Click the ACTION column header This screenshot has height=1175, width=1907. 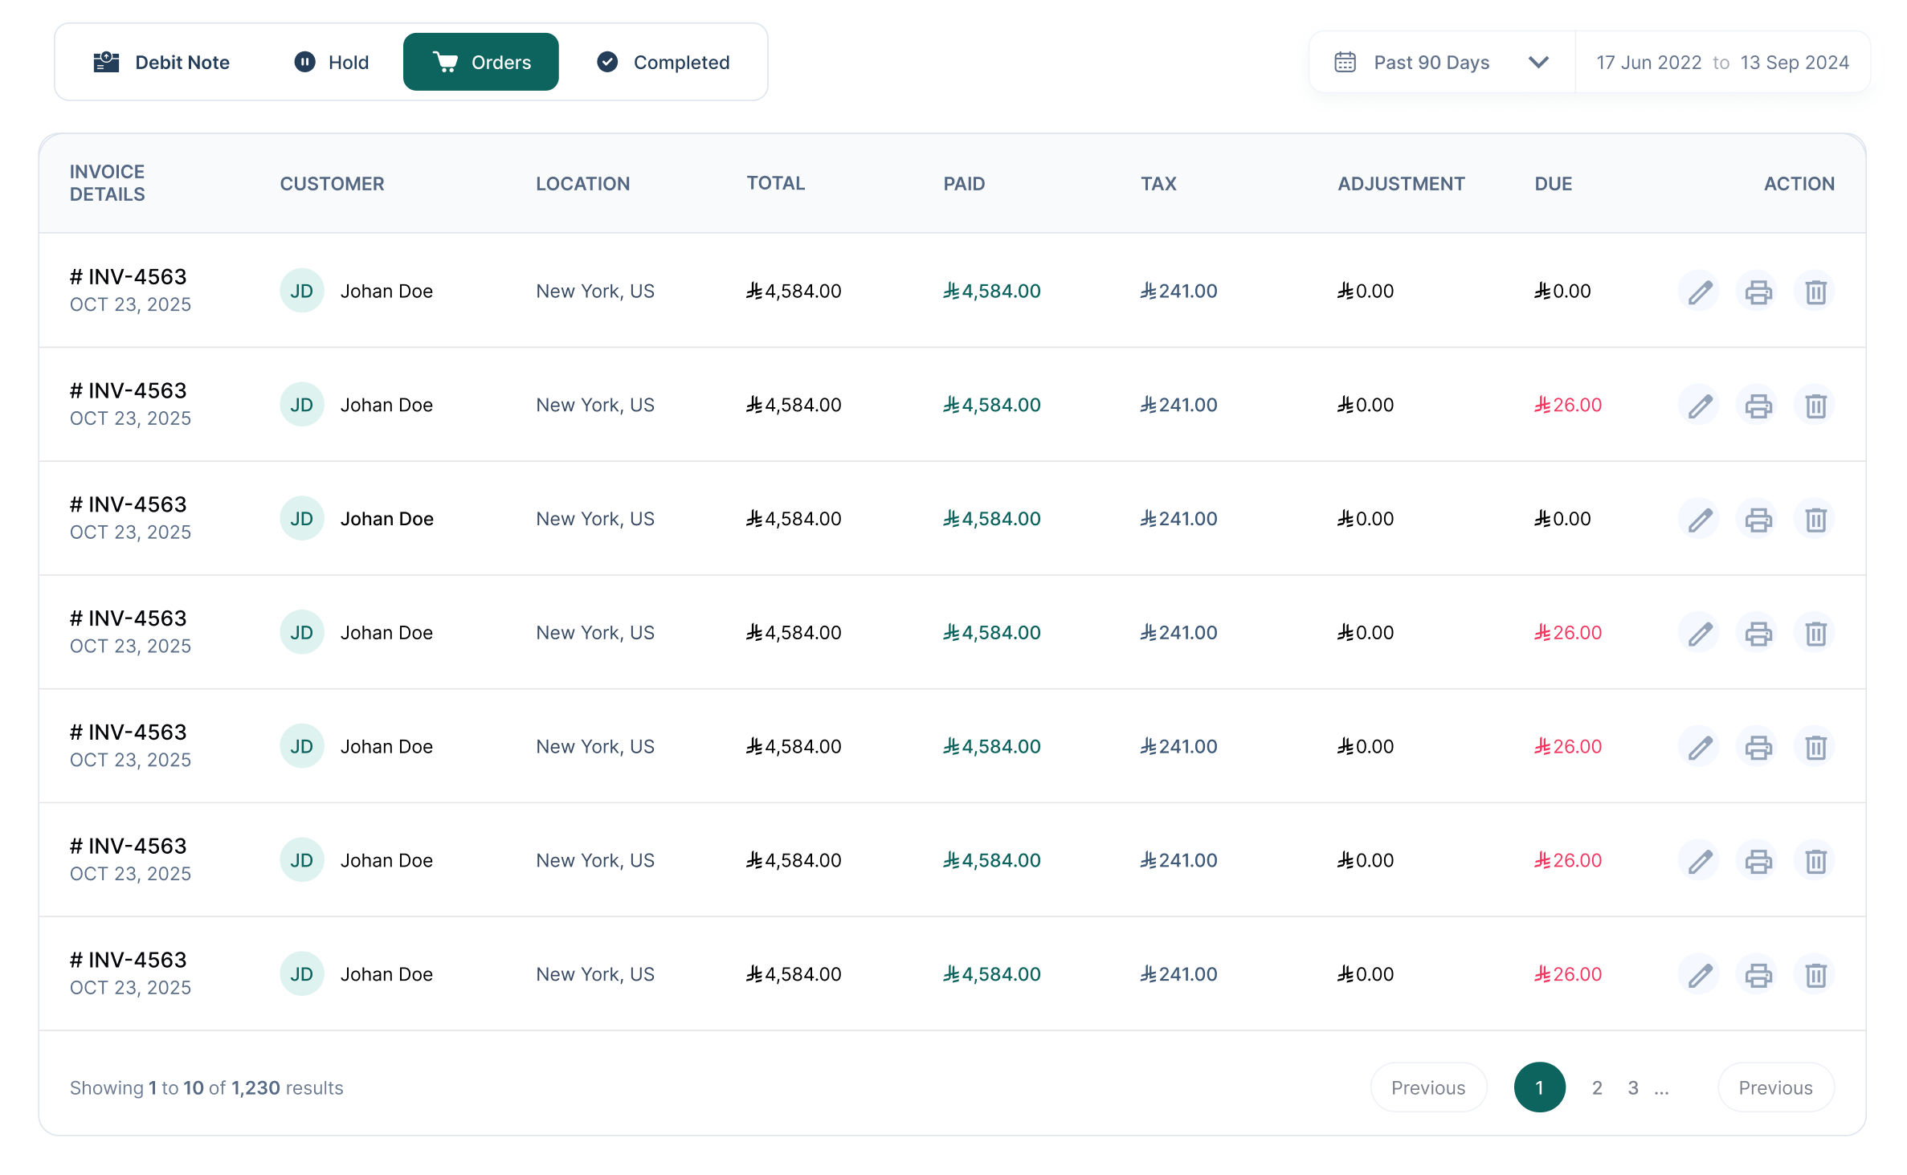[x=1799, y=184]
